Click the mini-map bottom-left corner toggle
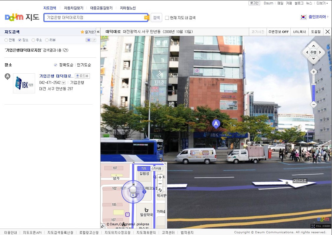 pos(103,226)
